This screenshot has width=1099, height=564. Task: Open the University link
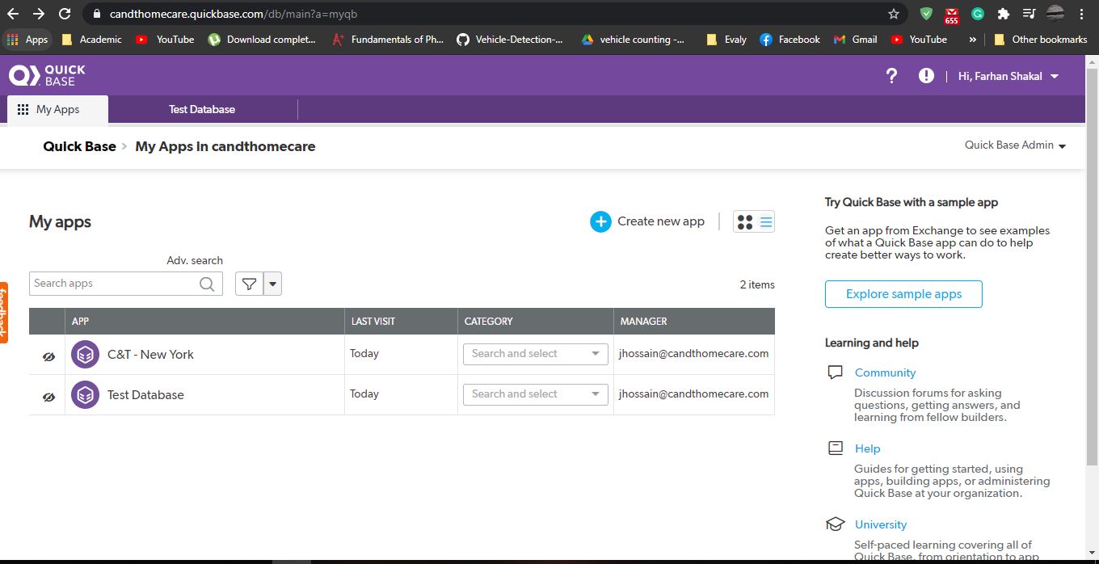[881, 524]
